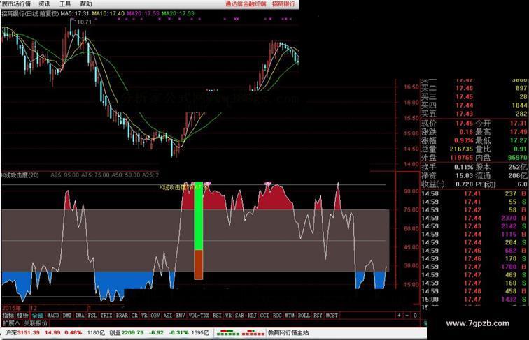Click the 涨幅 value 0.93%
Viewport: 529px width, 340px height.
(463, 140)
